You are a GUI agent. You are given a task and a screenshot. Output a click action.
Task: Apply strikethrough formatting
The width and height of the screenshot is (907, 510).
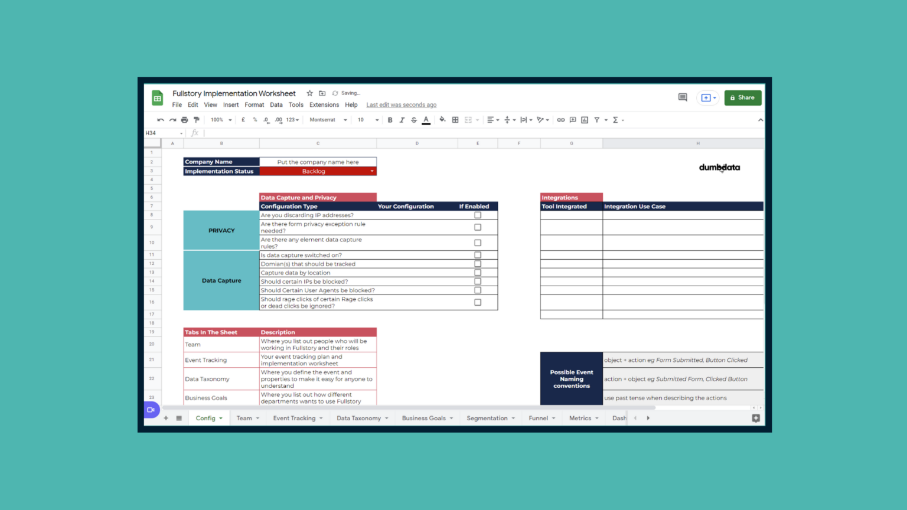414,119
